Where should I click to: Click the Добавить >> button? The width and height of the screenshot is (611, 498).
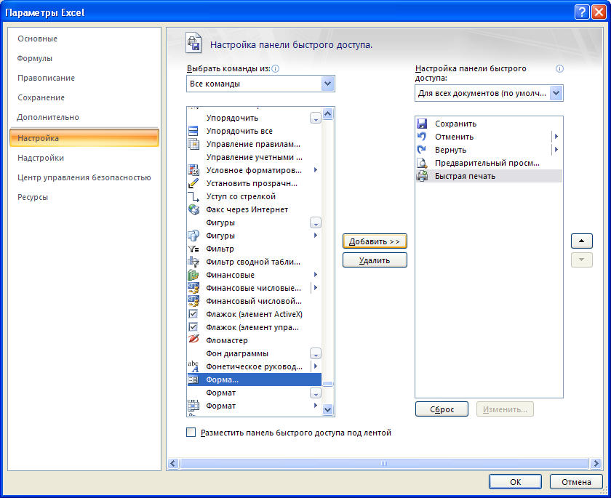click(x=375, y=241)
